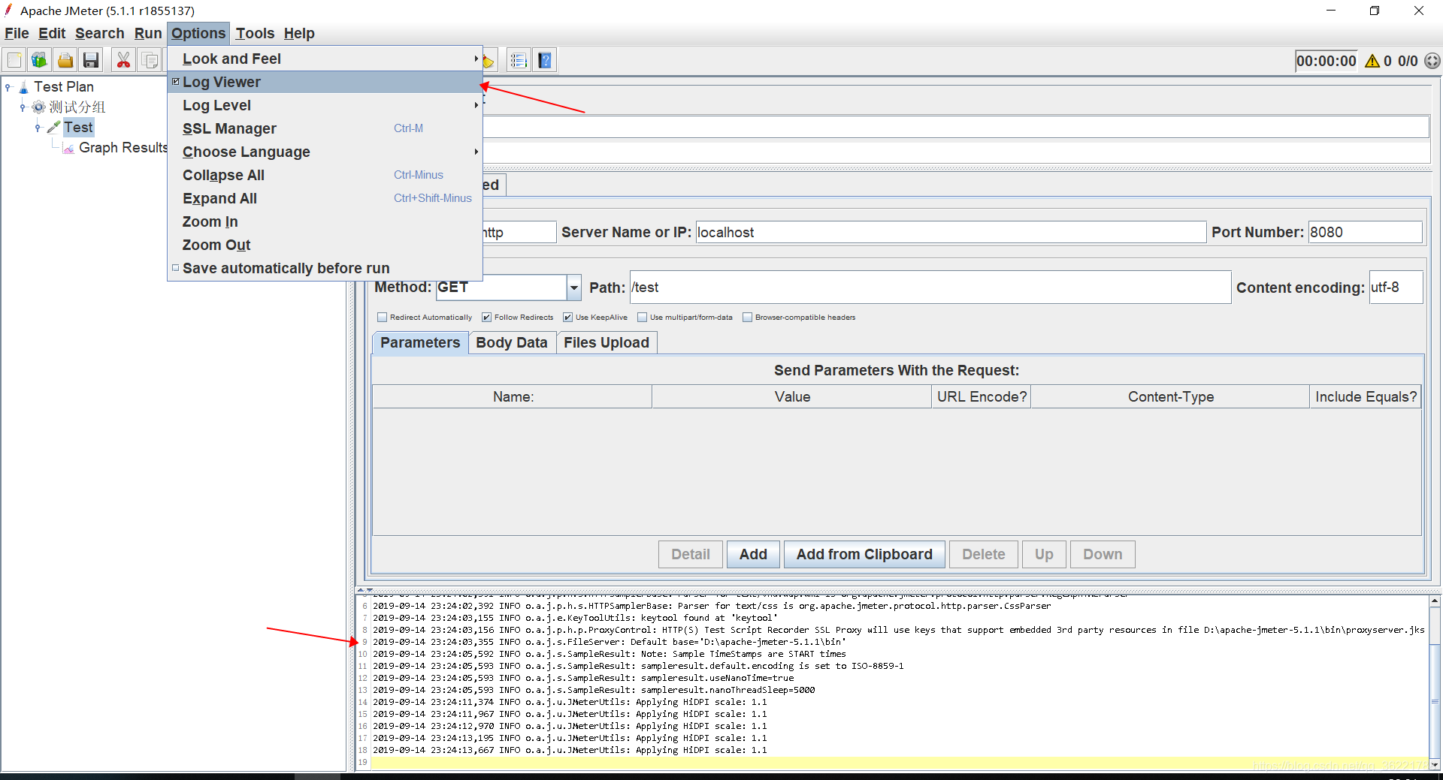
Task: Open the Look and Feel submenu
Action: point(325,59)
